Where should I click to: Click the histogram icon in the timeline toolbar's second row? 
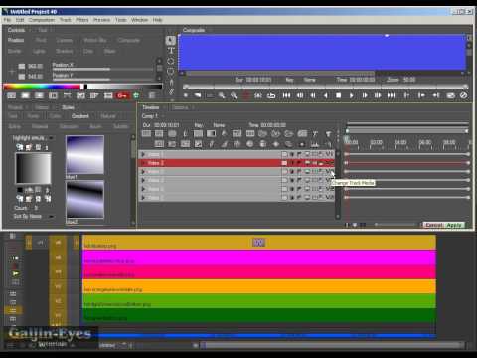[x=314, y=144]
